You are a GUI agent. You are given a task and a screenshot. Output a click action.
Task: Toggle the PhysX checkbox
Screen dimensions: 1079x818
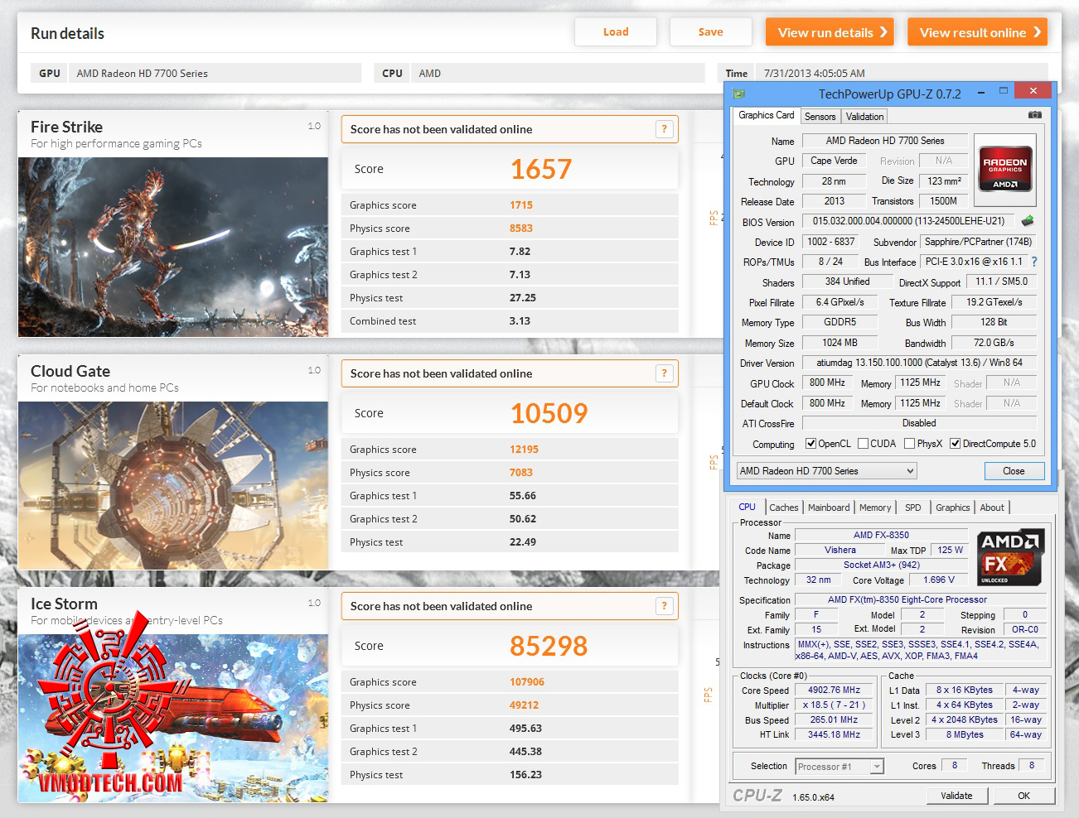910,444
